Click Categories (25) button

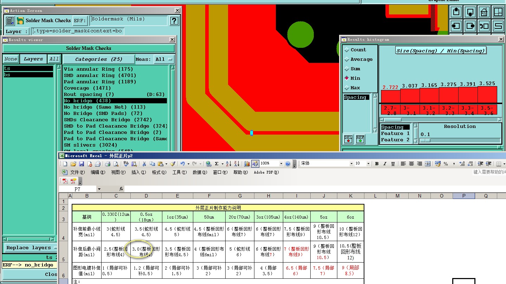99,59
